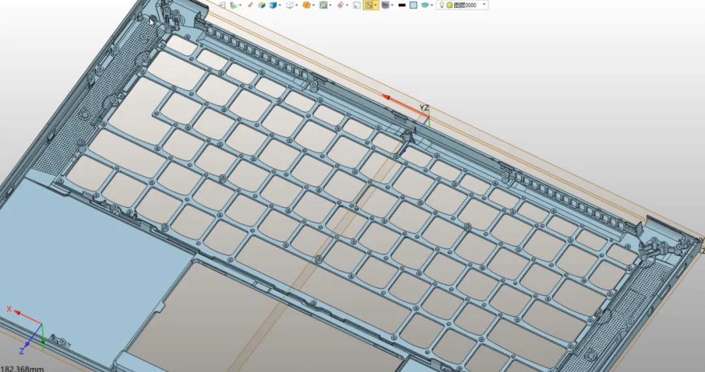Open the 图层0000 layer combo box
This screenshot has width=705, height=372.
(462, 5)
